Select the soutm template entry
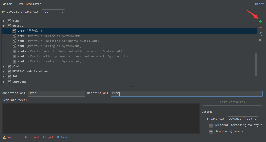 (x=22, y=51)
